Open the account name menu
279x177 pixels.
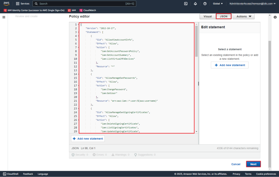coord(252,4)
